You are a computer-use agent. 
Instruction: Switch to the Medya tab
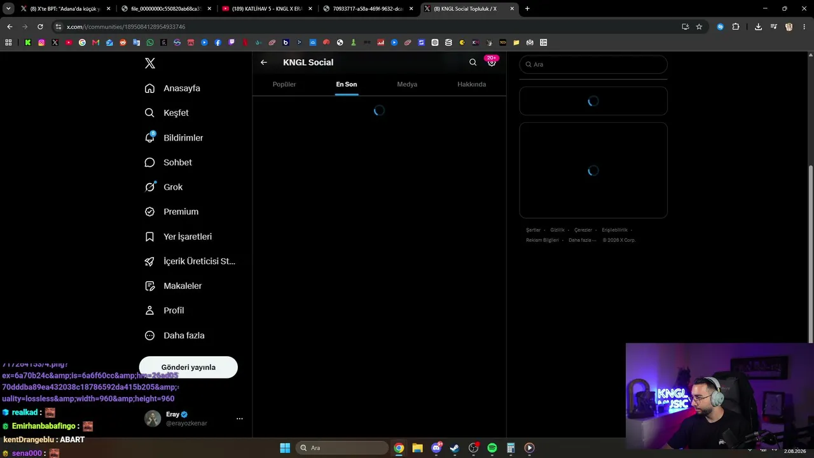click(x=407, y=85)
